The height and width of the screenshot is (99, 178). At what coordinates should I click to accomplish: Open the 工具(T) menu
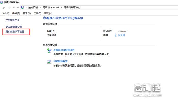click(37, 13)
